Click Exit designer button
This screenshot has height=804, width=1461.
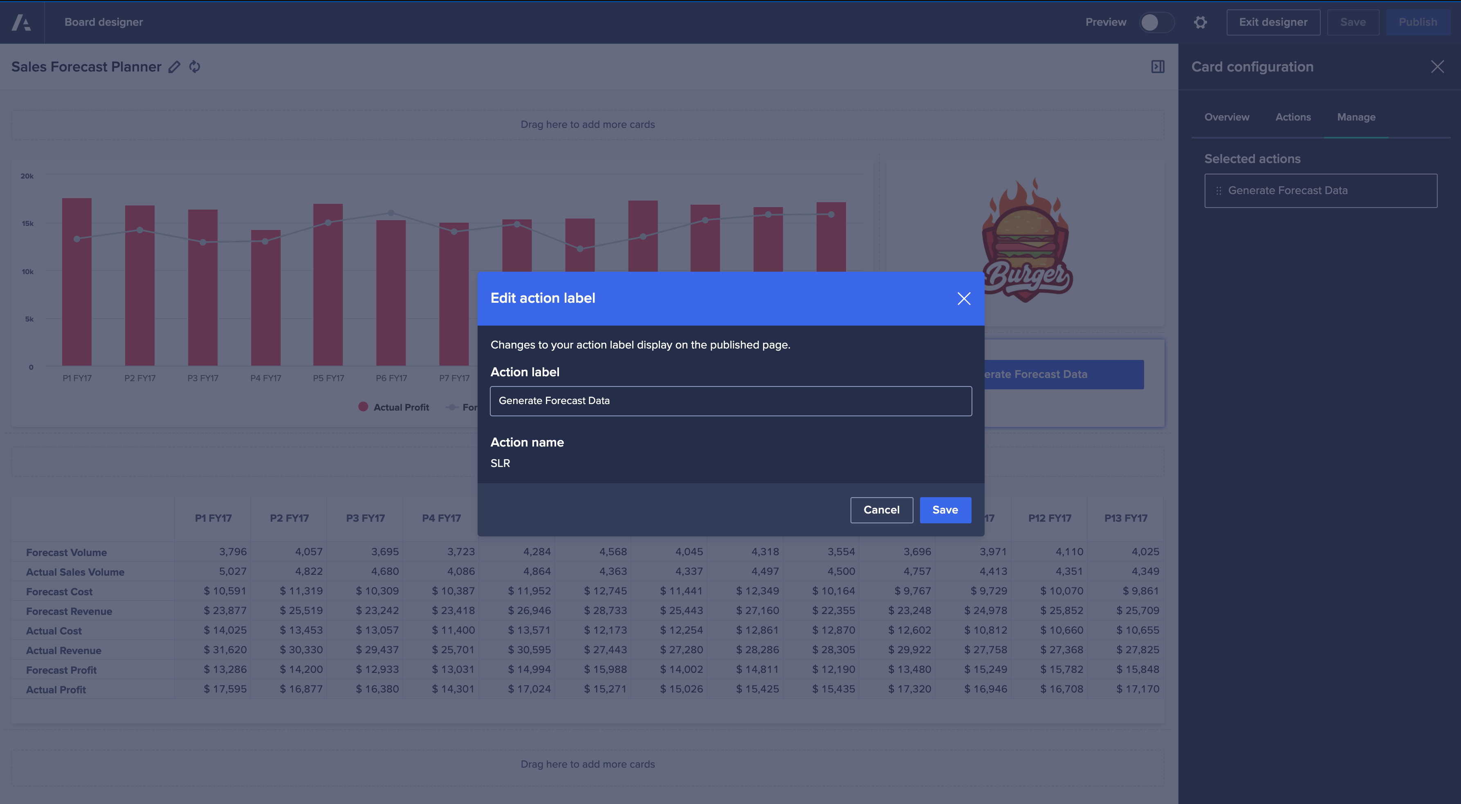pos(1273,22)
